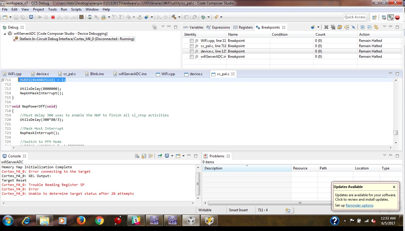This screenshot has width=405, height=231.
Task: Sort Problems by Description column header
Action: coord(247,168)
